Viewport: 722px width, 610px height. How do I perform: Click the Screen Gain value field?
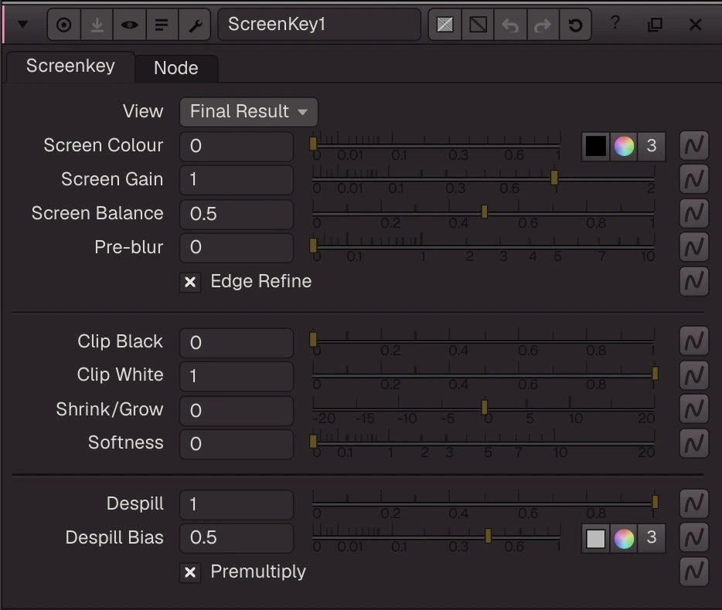[237, 180]
